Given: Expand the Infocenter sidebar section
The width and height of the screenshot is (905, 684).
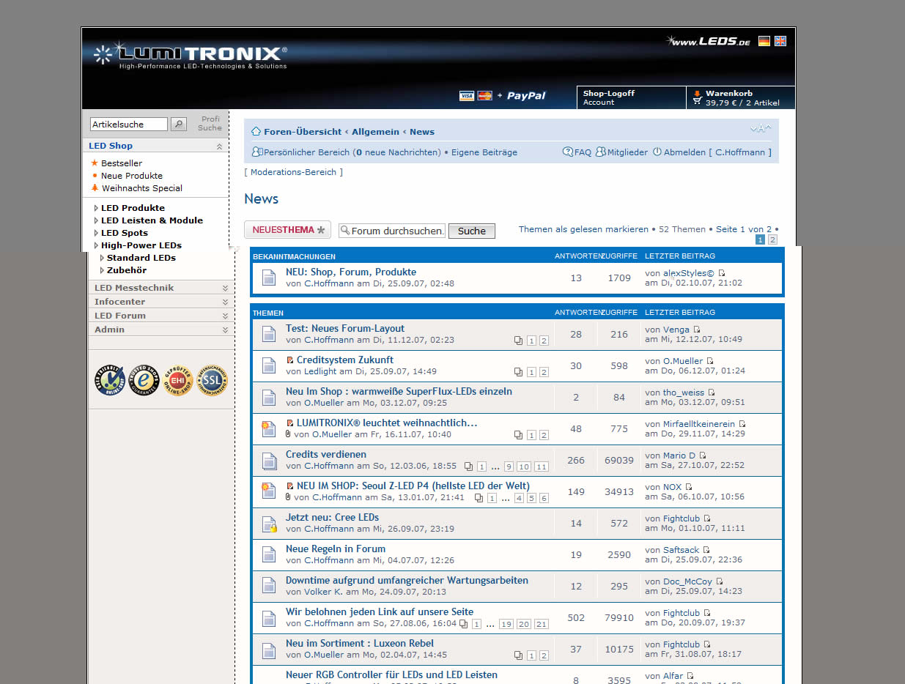Looking at the screenshot, I should point(225,302).
